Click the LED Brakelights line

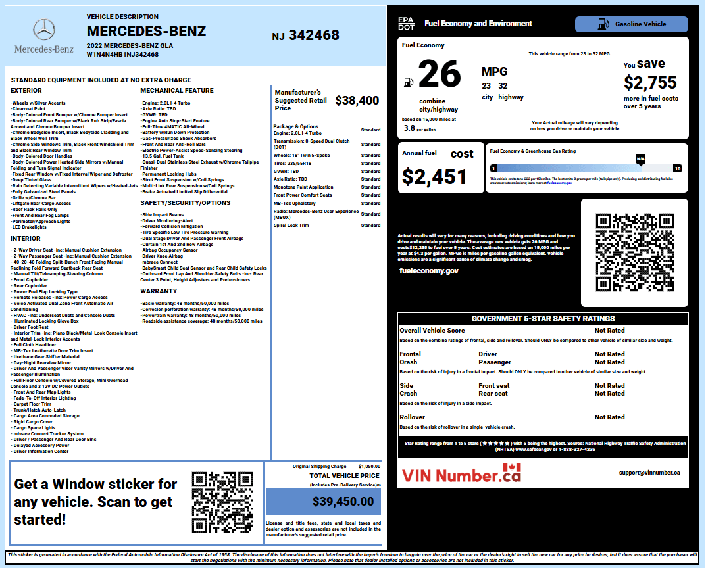click(x=28, y=227)
